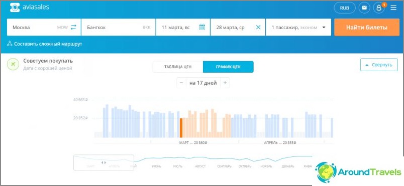
Task: Jump to НОЯБРЬ on the timeline
Action: click(x=266, y=166)
